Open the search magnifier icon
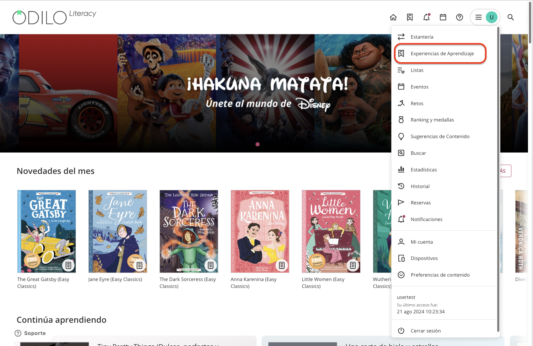 coord(511,17)
